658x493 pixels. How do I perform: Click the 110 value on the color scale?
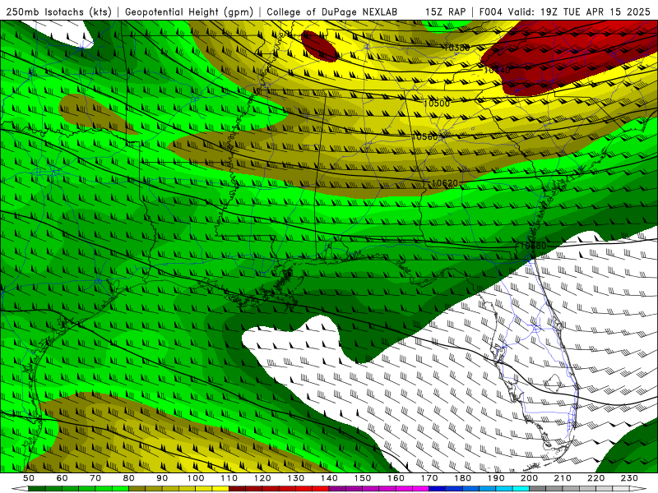pyautogui.click(x=229, y=478)
